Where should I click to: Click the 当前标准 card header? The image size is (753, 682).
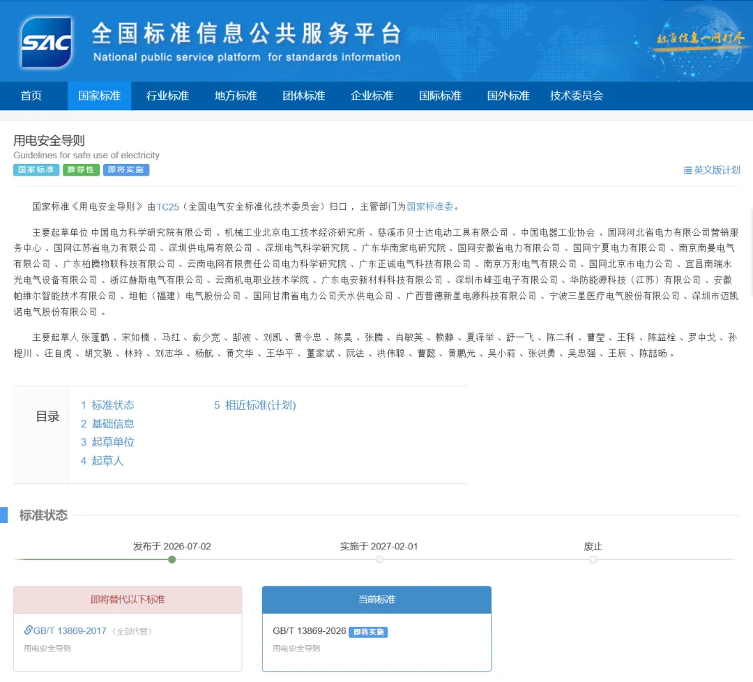pyautogui.click(x=376, y=600)
